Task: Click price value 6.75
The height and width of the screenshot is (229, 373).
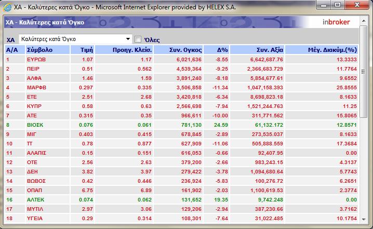Action: pyautogui.click(x=87, y=191)
